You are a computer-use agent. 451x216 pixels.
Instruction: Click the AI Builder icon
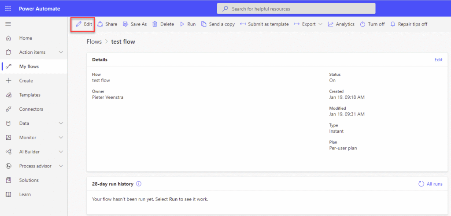[x=8, y=152]
